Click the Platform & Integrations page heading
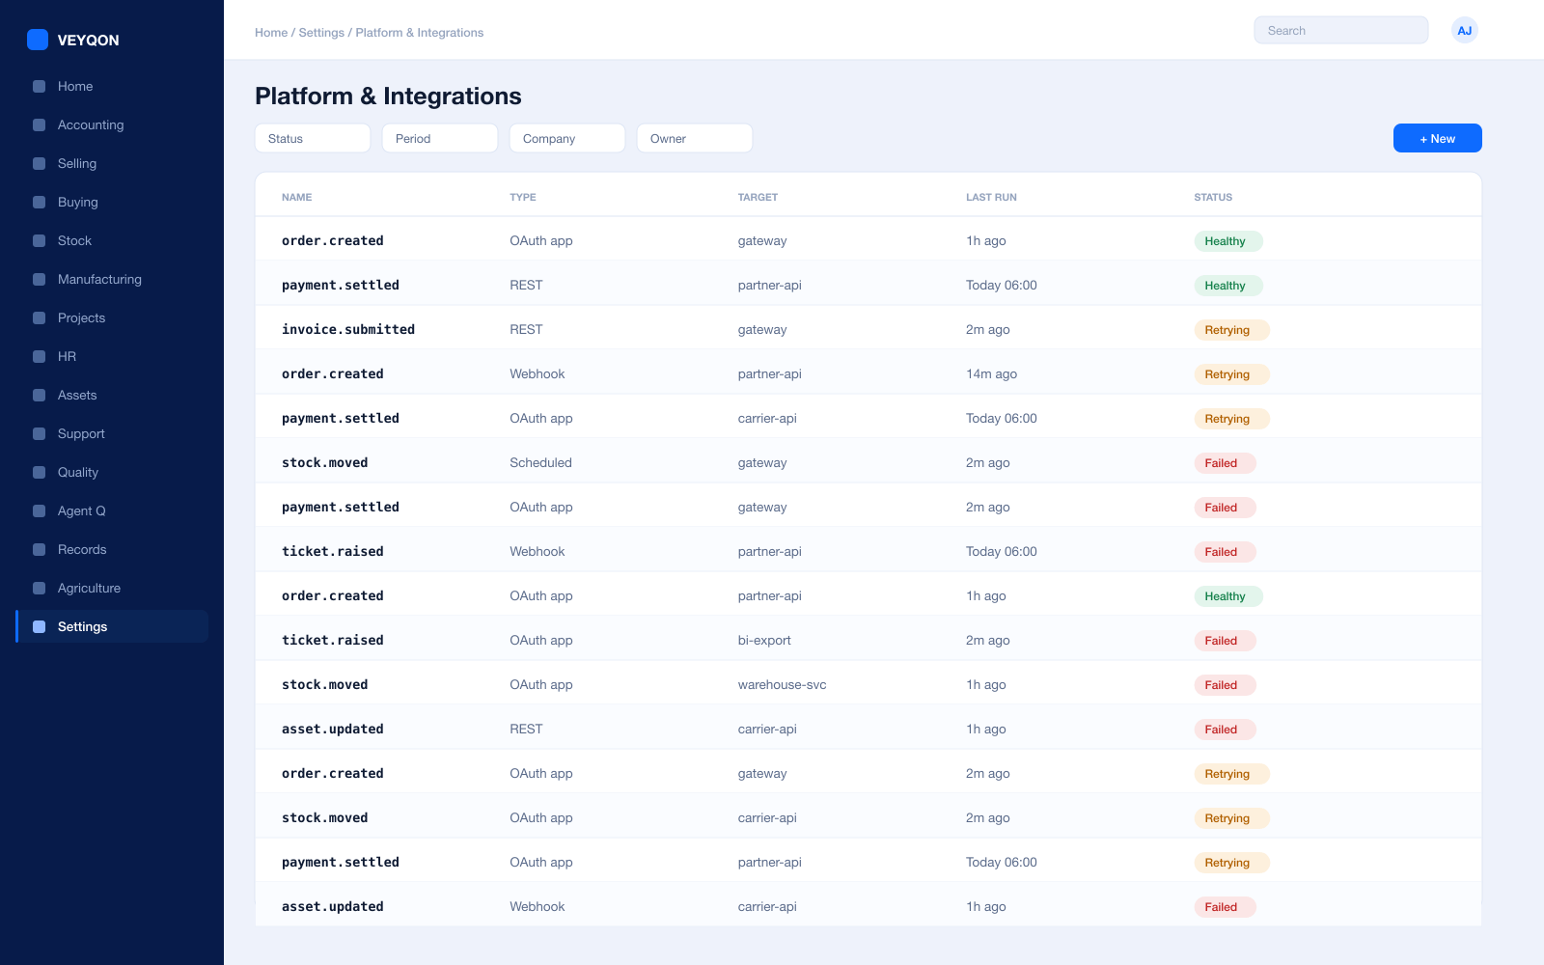The height and width of the screenshot is (965, 1544). 388,96
